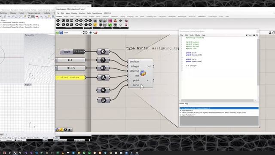Enable the Tan osnap checkbox in Rhino
Viewport: 275px width, 155px height.
tap(13, 138)
